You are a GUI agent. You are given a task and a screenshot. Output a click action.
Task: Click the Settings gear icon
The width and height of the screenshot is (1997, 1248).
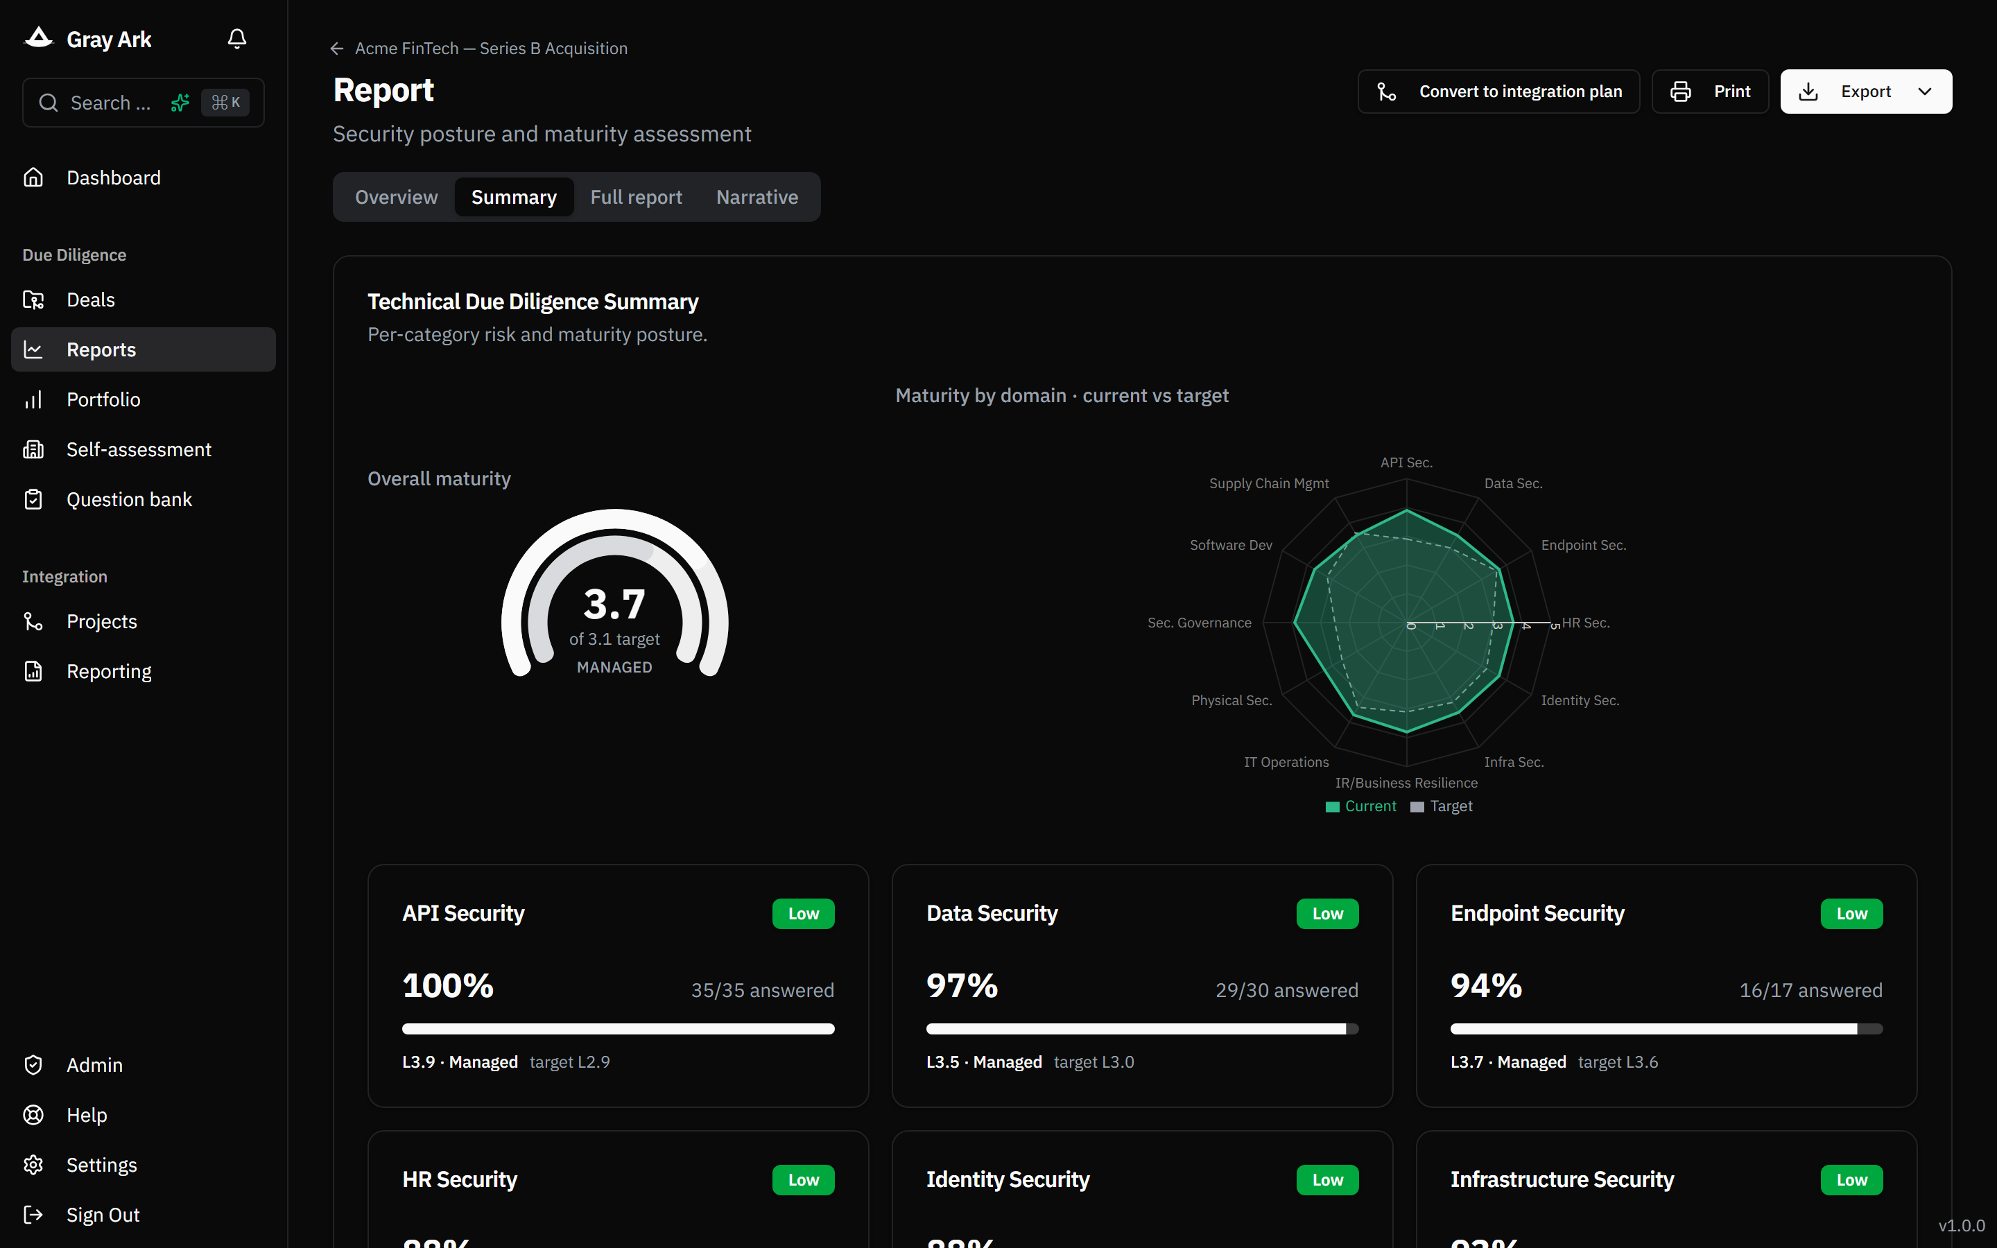33,1165
